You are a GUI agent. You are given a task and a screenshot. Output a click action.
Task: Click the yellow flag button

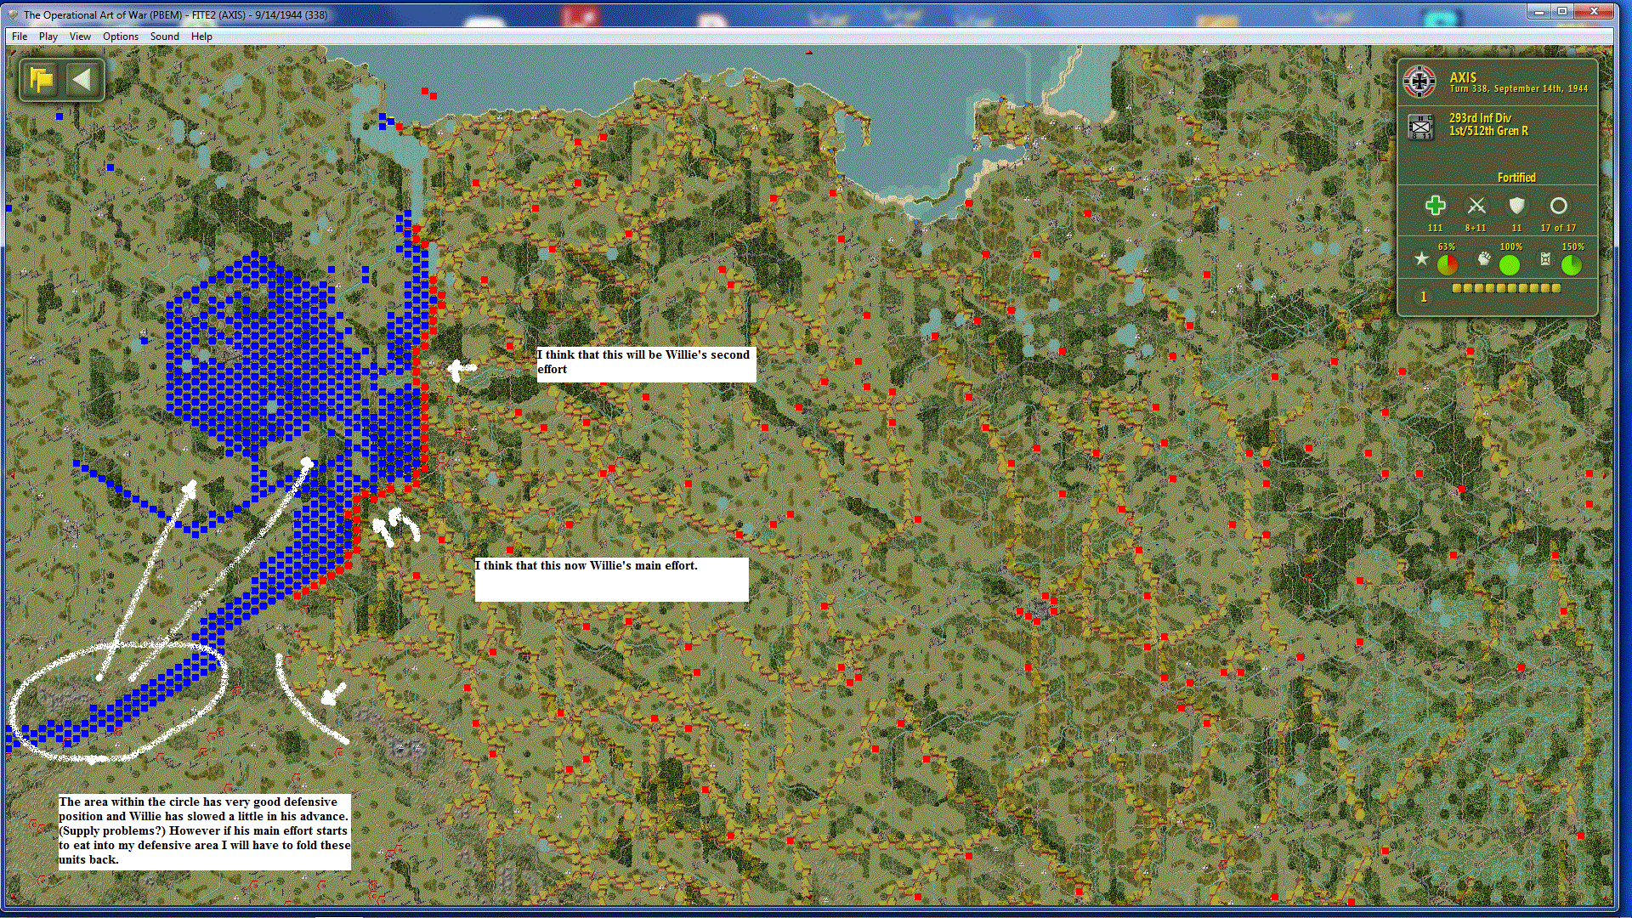click(x=42, y=80)
